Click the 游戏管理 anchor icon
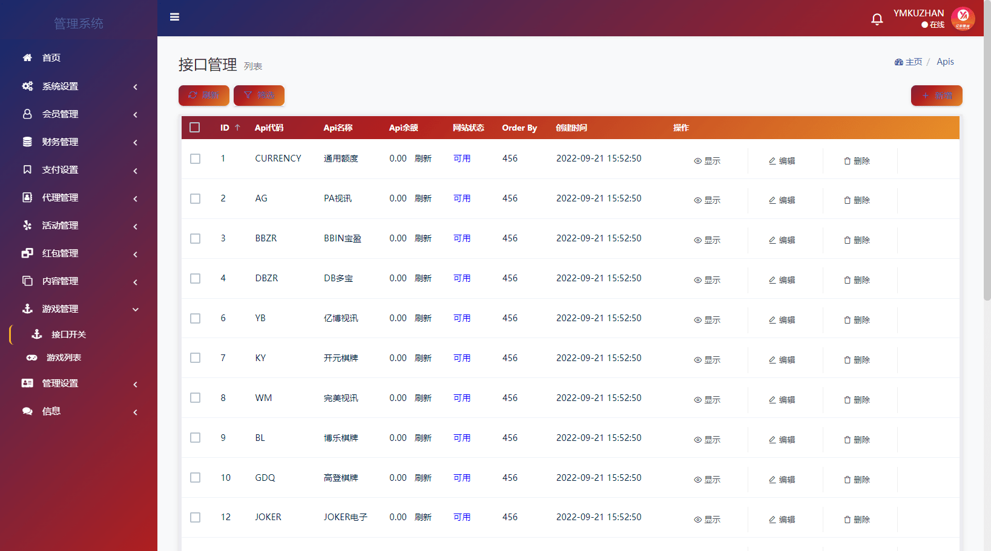 [x=27, y=308]
